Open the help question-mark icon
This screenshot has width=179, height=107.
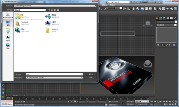159,2
